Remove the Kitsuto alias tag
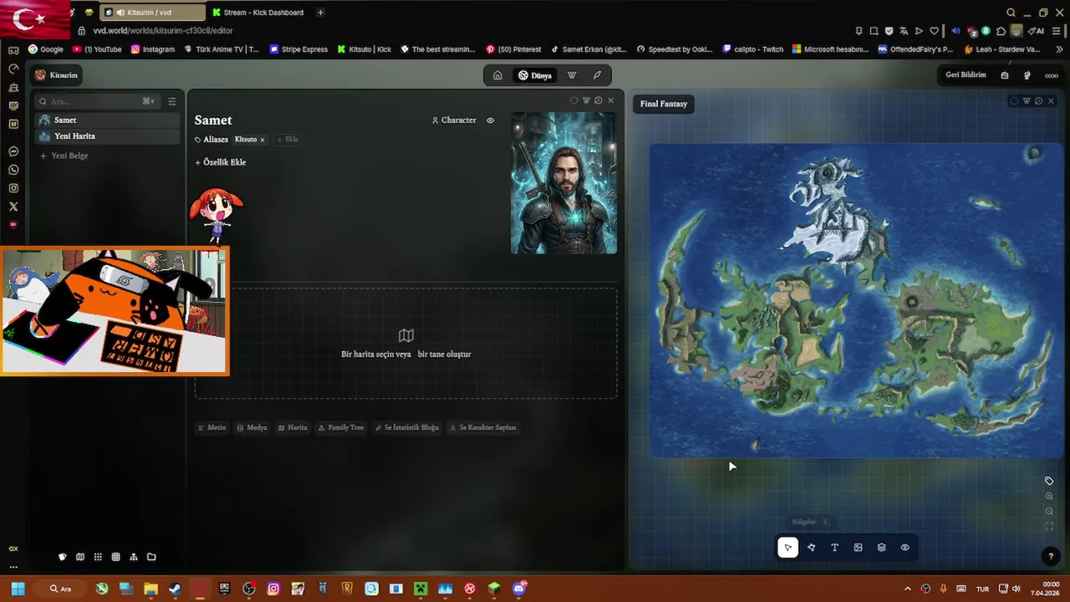 (x=262, y=140)
